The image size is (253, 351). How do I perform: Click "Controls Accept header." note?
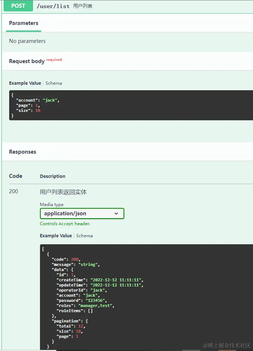65,224
